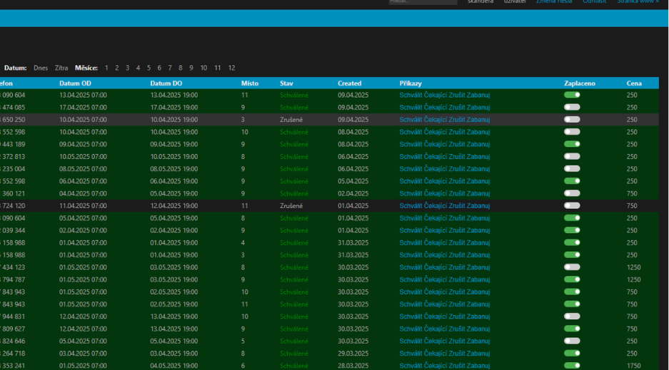Enable Zaplaceno on cancelled row 724 120
Screen dimensions: 669x370
pos(572,206)
